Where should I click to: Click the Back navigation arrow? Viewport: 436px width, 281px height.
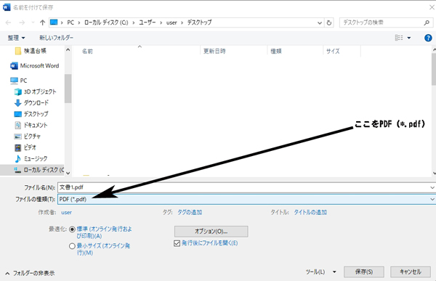tap(8, 23)
